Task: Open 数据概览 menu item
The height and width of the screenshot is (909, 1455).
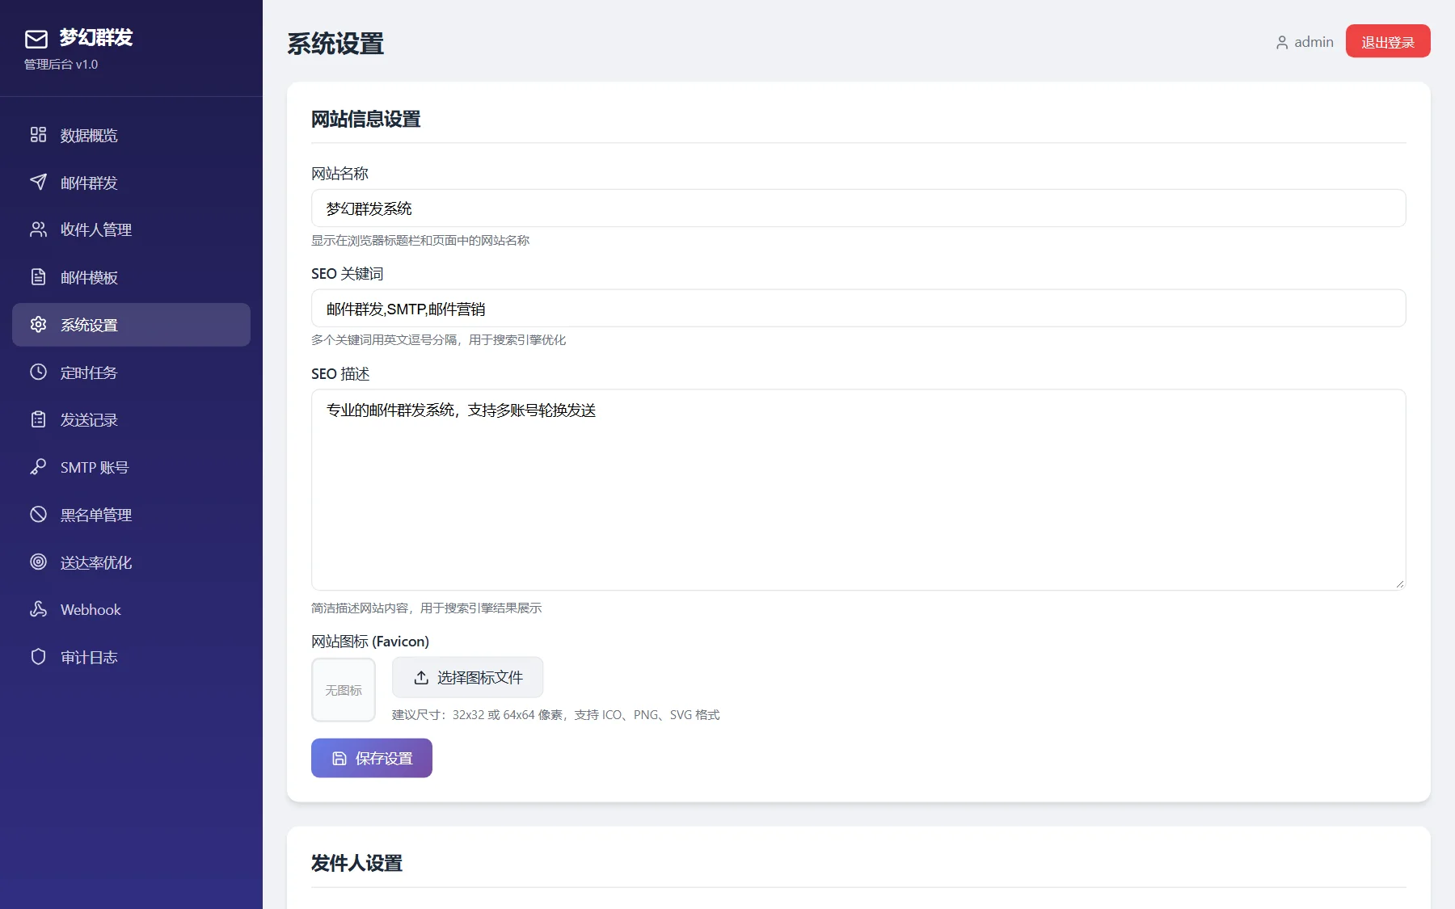Action: pyautogui.click(x=131, y=135)
